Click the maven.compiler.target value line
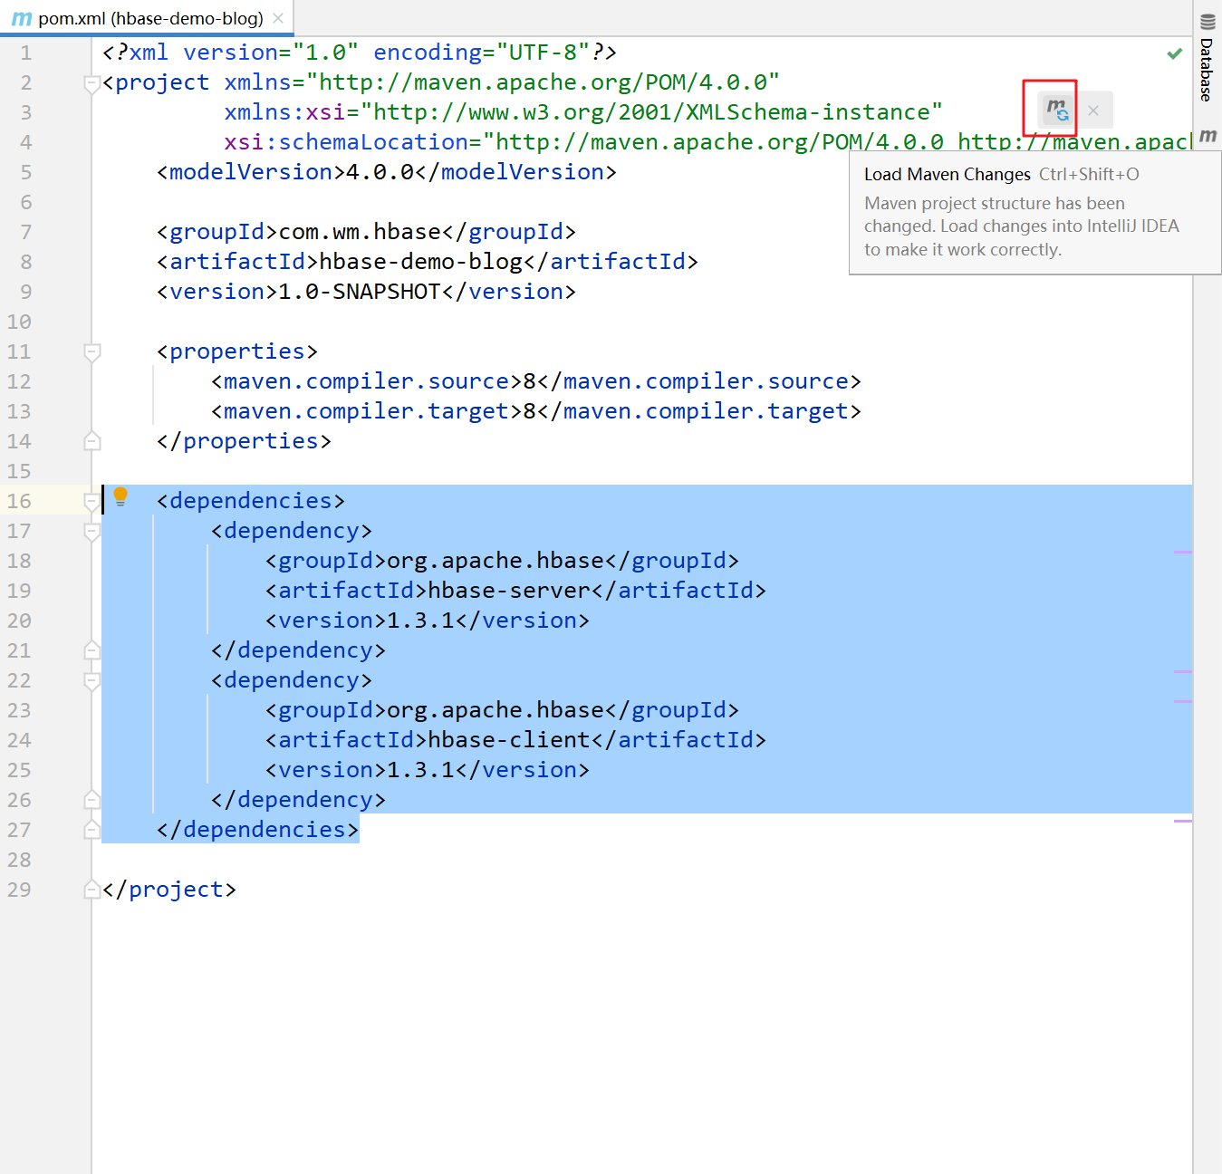Viewport: 1222px width, 1174px height. 535,411
